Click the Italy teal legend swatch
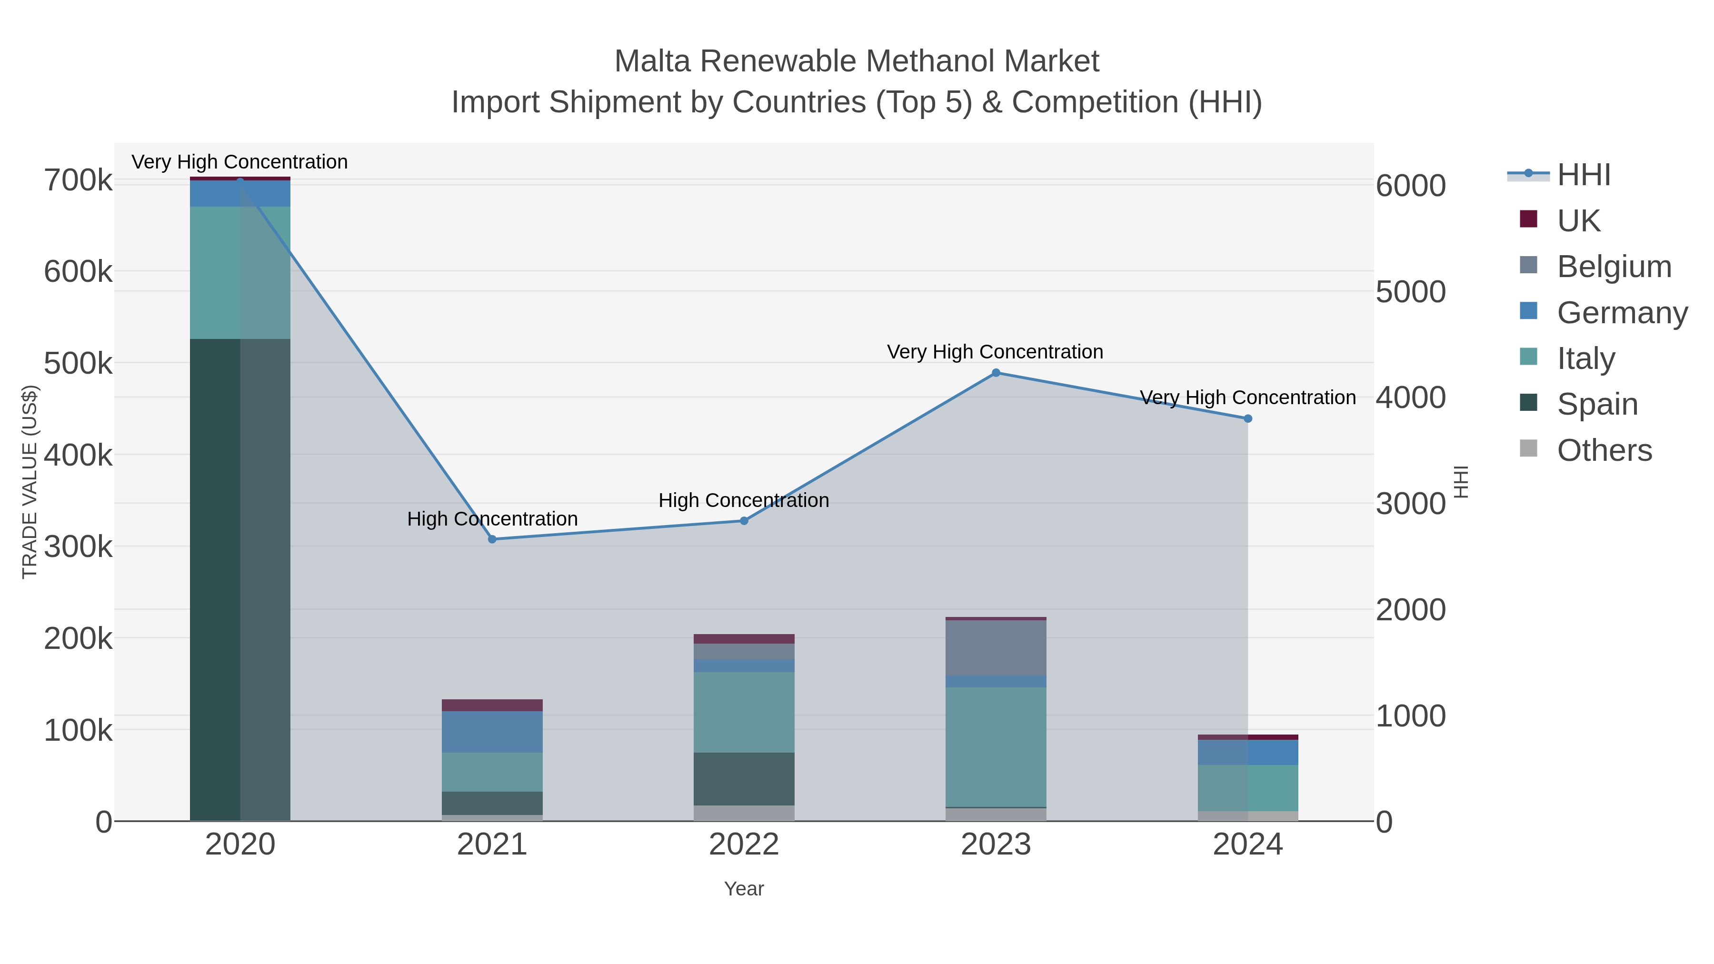Screen dimensions: 1714x964 [x=1528, y=357]
